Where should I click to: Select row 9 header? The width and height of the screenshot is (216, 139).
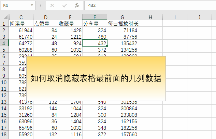tap(4, 76)
